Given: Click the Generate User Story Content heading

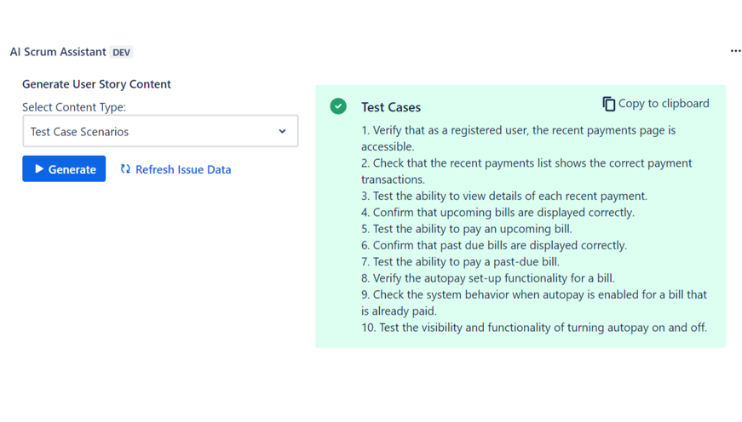Looking at the screenshot, I should tap(96, 84).
